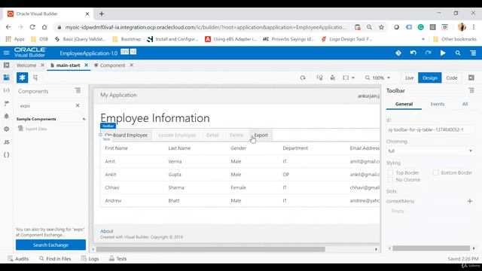Open the Variables sidebar icon
Viewport: 482px width, 271px height.
point(7,90)
